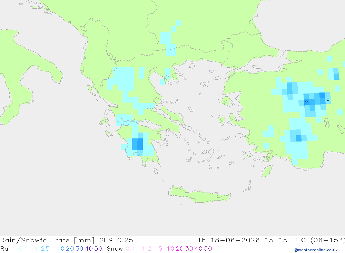This screenshot has width=345, height=253.
Task: Select the Snow 20 legend value
Action: 180,249
